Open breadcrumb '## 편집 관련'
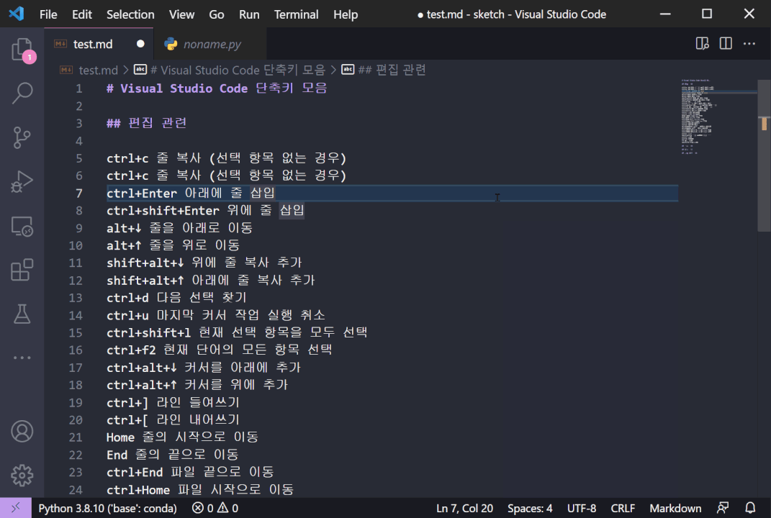Viewport: 771px width, 518px height. click(x=392, y=70)
